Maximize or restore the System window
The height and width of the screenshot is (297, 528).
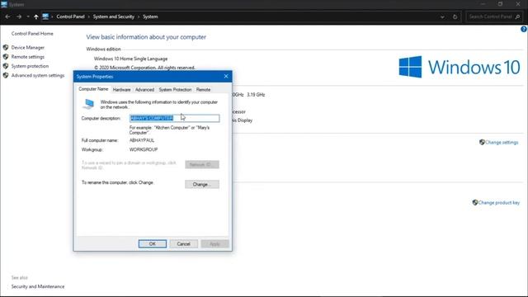point(501,4)
